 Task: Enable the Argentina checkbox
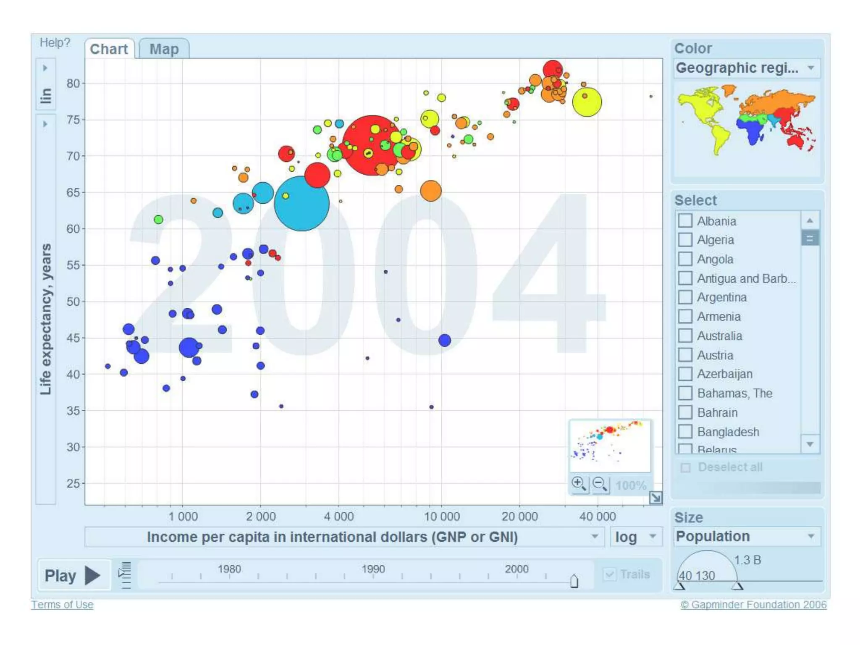click(685, 297)
